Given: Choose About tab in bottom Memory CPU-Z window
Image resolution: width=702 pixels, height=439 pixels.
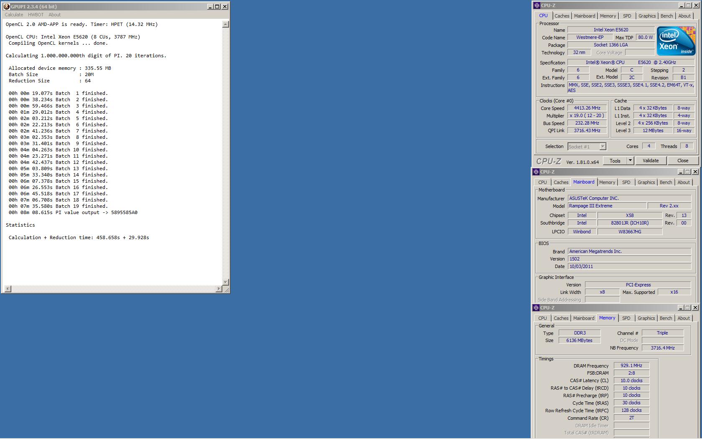Looking at the screenshot, I should tap(683, 318).
